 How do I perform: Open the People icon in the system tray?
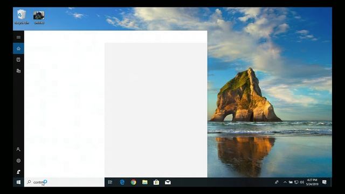click(277, 182)
